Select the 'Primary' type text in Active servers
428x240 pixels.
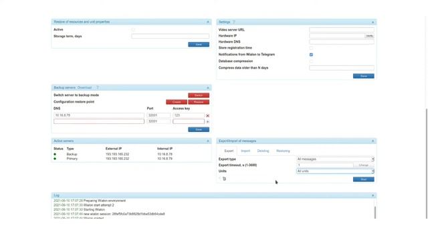(72, 159)
